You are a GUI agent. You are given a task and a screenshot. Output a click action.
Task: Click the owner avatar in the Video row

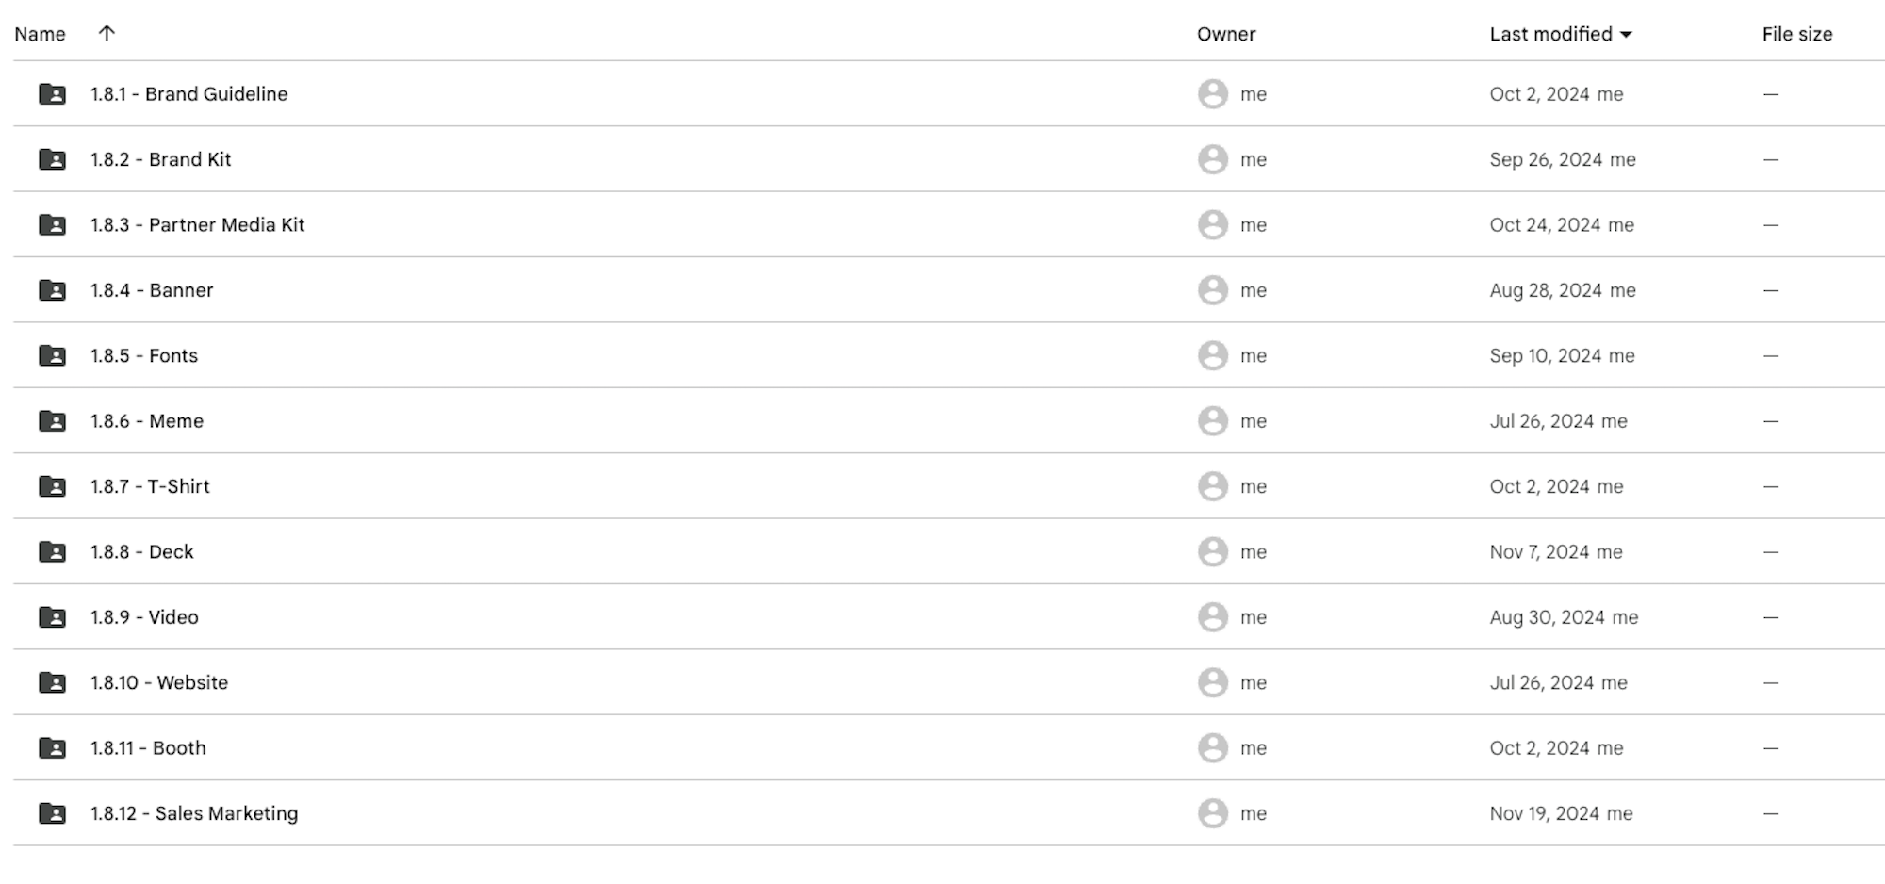pos(1212,617)
